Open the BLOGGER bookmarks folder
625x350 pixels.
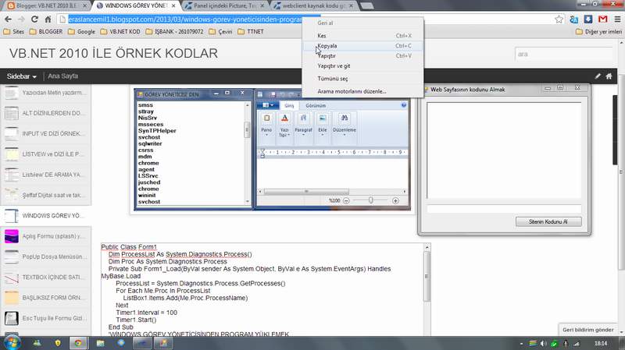(x=46, y=31)
